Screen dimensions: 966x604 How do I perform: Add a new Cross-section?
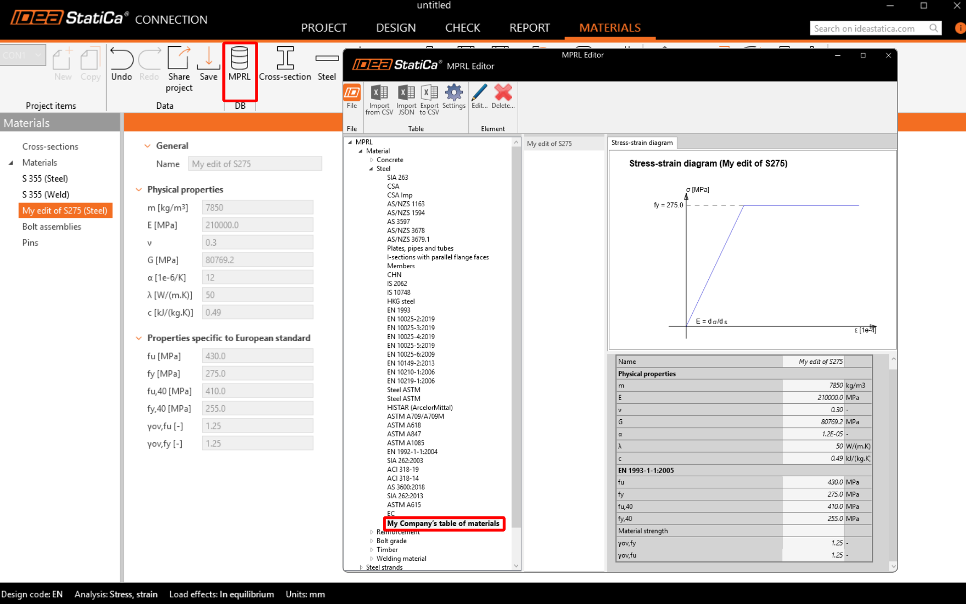285,64
